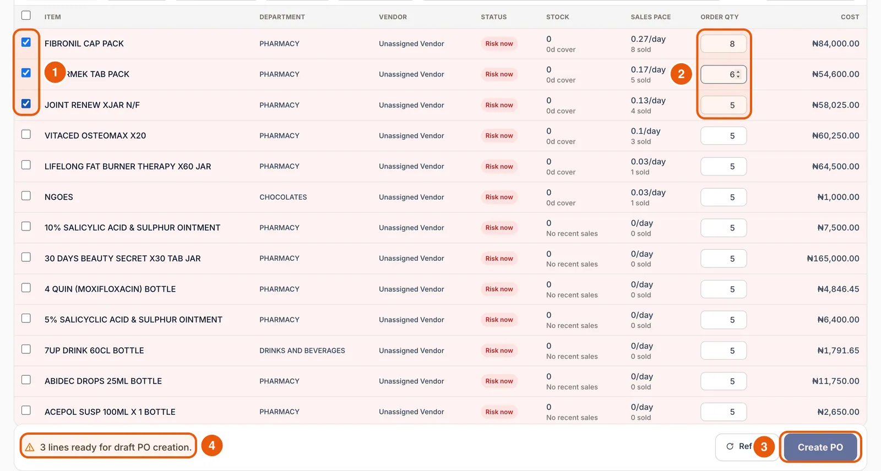Viewport: 881px width, 471px height.
Task: Click the CHOCOLATES department cell
Action: point(283,197)
